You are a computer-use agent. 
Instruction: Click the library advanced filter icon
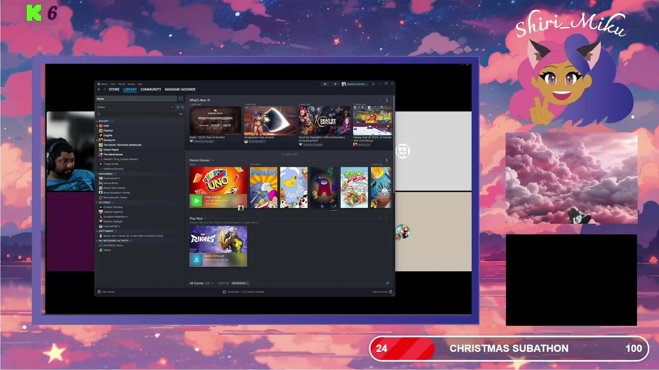pos(181,114)
